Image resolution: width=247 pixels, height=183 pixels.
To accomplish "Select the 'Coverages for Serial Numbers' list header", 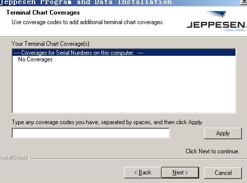I will coord(124,53).
